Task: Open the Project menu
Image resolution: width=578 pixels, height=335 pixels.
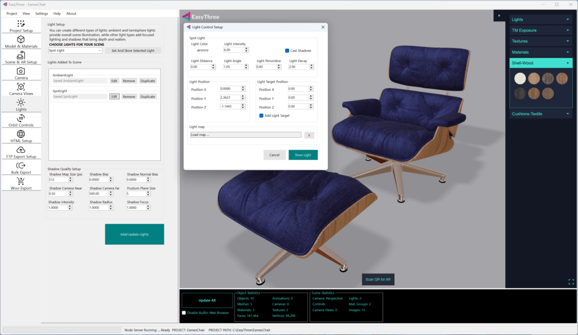Action: [12, 13]
